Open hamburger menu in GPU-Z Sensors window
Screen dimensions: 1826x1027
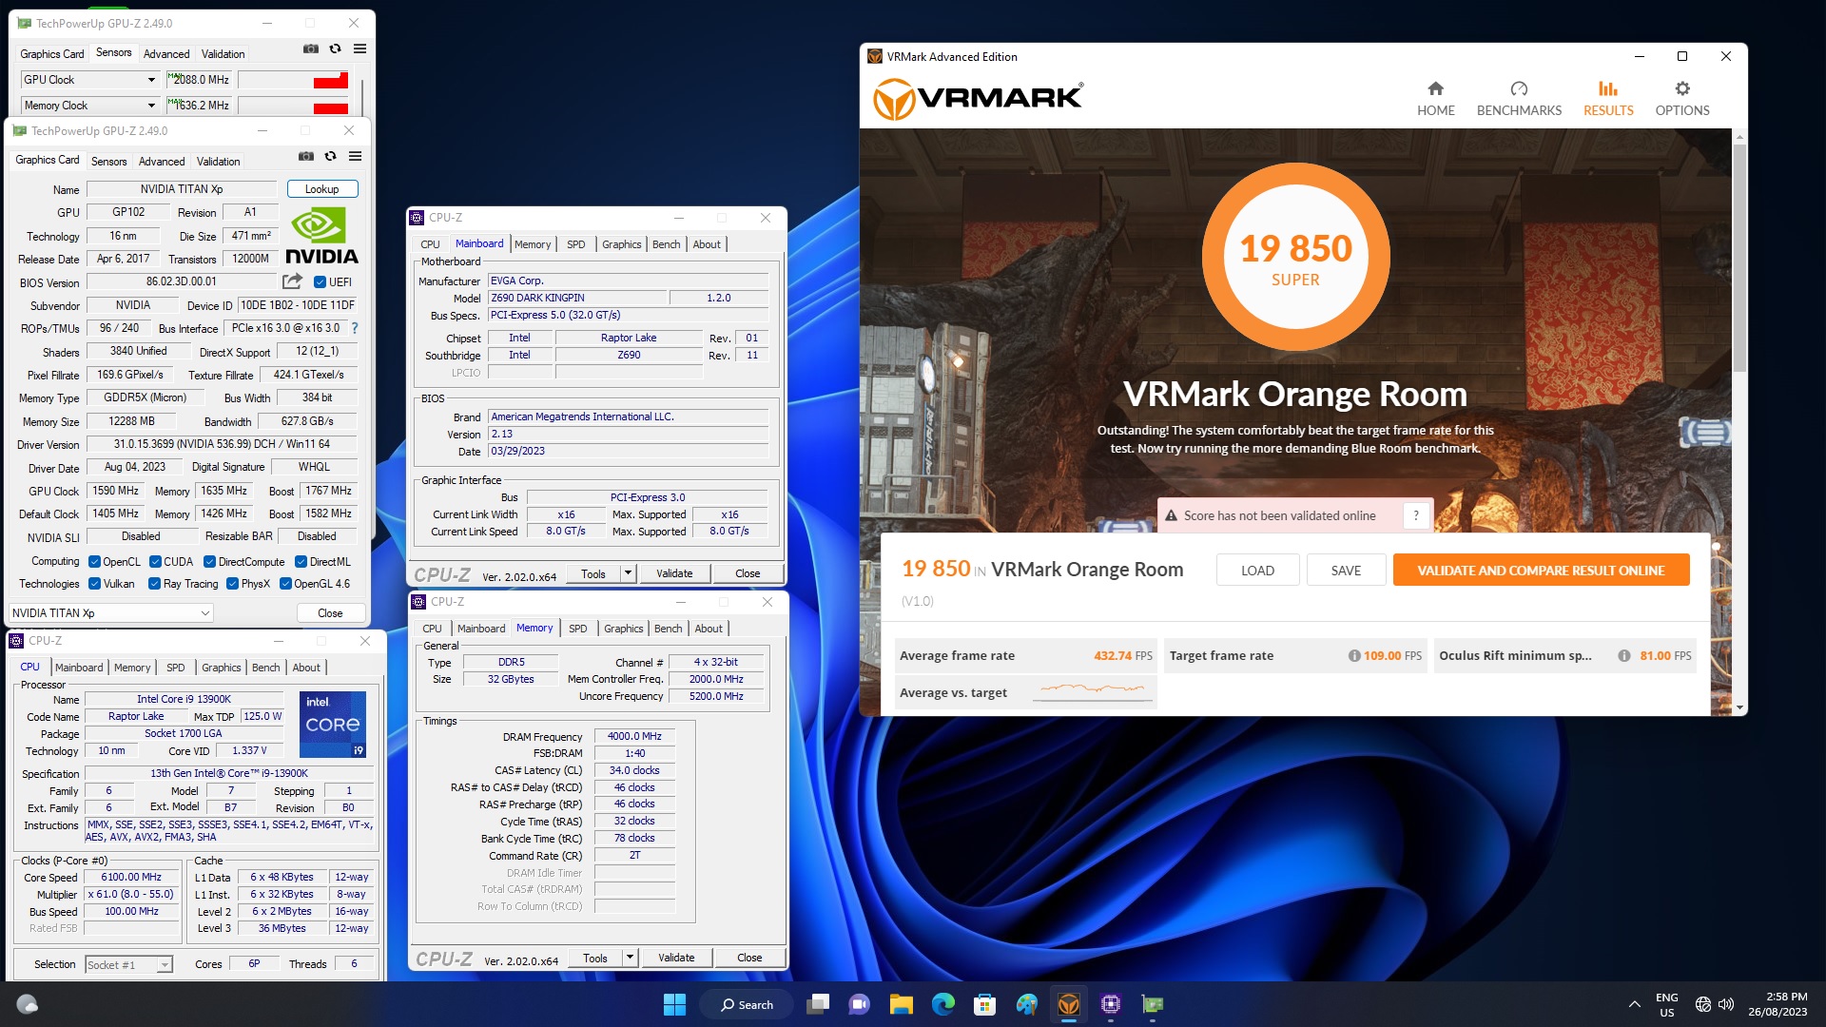(x=359, y=48)
